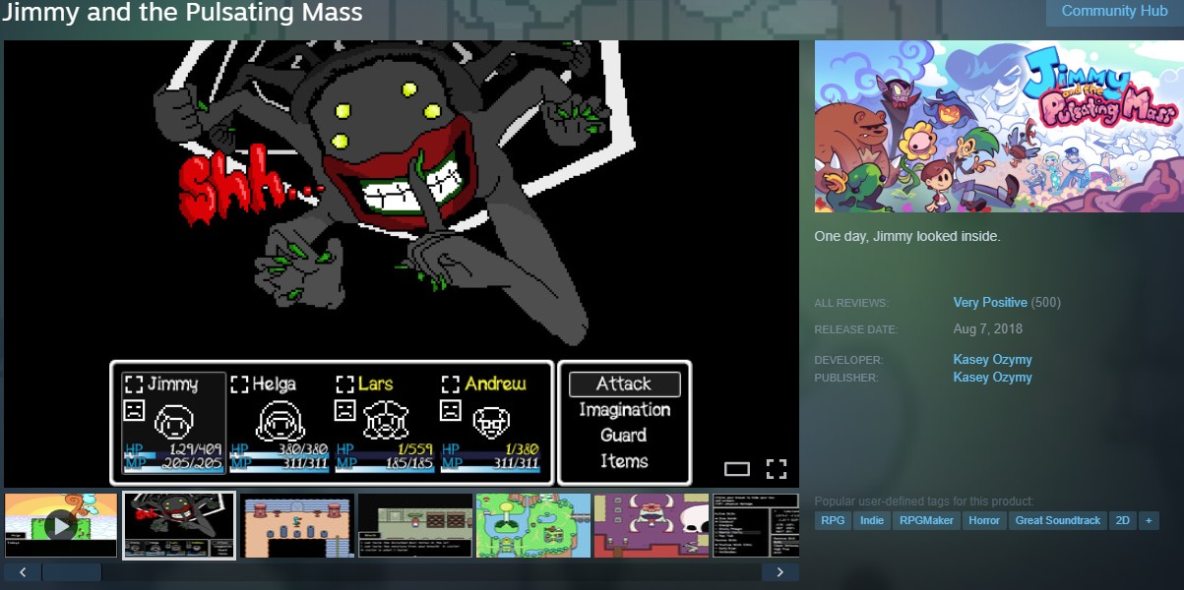Viewport: 1184px width, 590px height.
Task: Select the status menu screen thumbnail
Action: click(x=756, y=526)
